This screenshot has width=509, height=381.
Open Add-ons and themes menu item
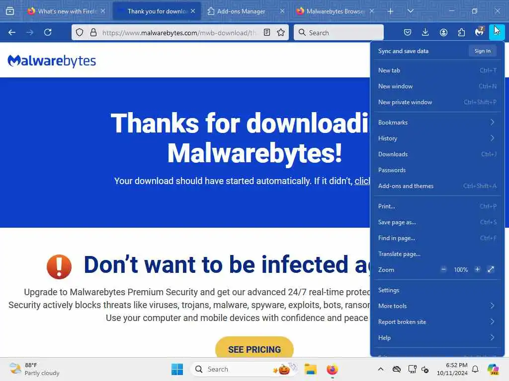[x=437, y=186]
